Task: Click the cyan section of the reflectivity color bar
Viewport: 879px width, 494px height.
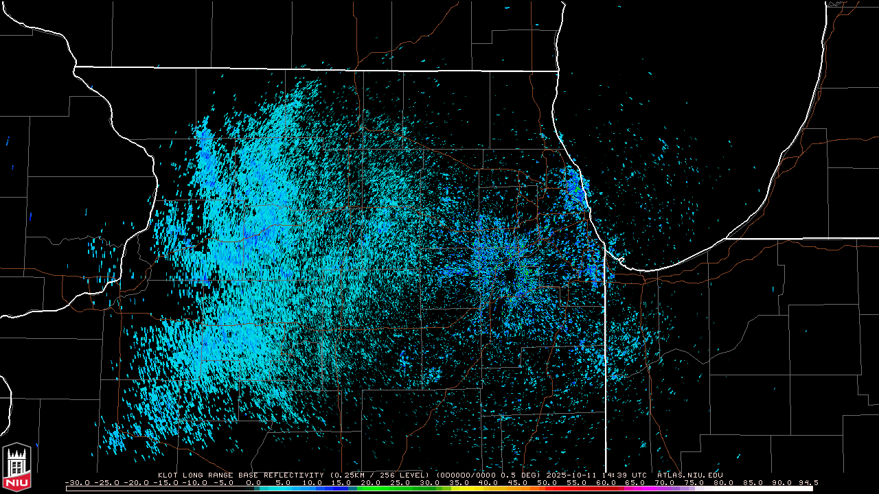Action: (x=282, y=489)
